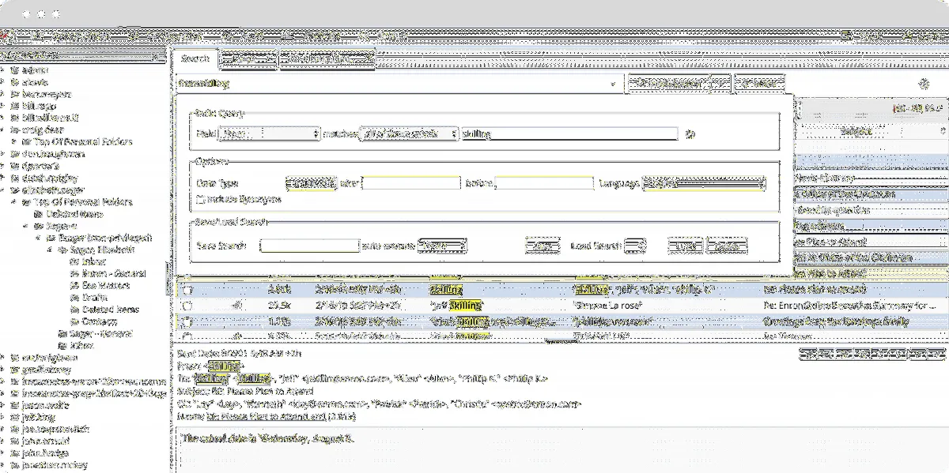Click the Contacts folder icon
Image resolution: width=949 pixels, height=473 pixels.
tap(74, 321)
